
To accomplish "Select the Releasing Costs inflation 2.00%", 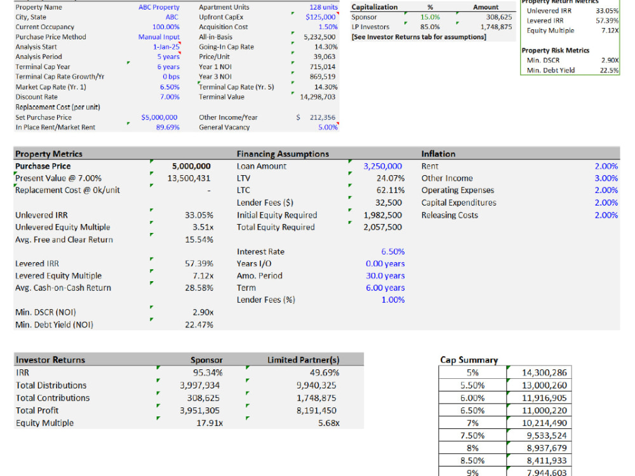I will pyautogui.click(x=606, y=215).
